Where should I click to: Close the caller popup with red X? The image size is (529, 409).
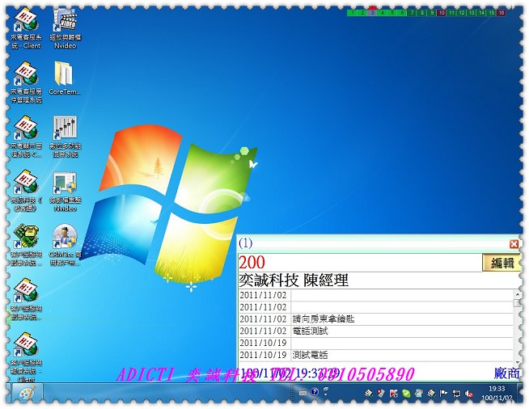click(x=514, y=244)
